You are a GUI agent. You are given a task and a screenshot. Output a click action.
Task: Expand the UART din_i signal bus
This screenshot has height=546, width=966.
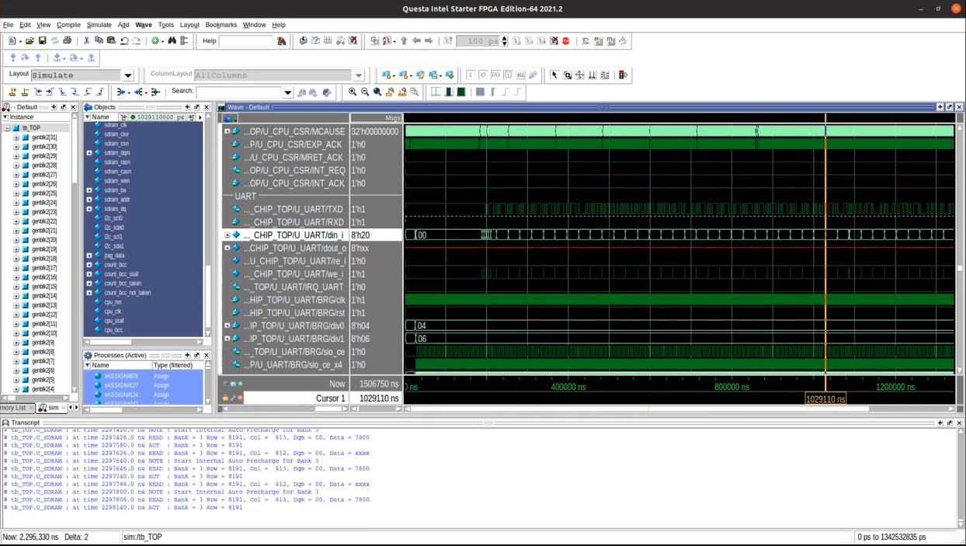coord(228,235)
